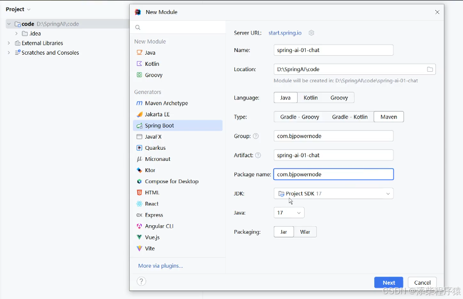Expand External Libraries node
Viewport: 463px width, 299px height.
(9, 43)
